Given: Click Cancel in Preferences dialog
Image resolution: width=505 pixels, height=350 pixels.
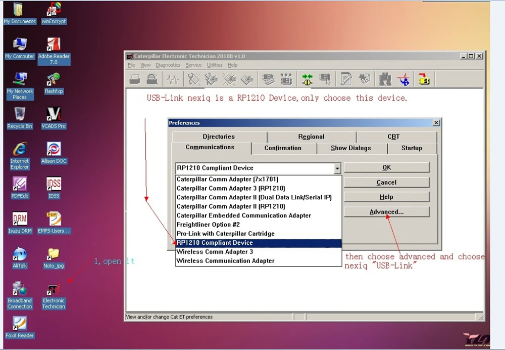Looking at the screenshot, I should pyautogui.click(x=386, y=182).
